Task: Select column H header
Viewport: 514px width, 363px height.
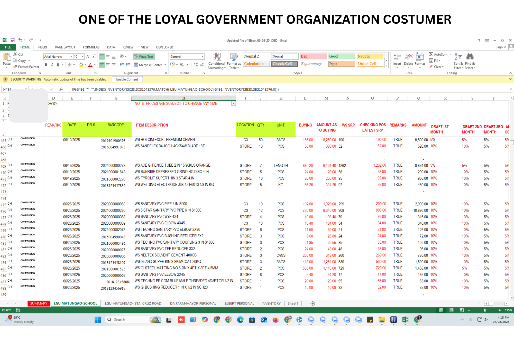Action: pyautogui.click(x=184, y=98)
